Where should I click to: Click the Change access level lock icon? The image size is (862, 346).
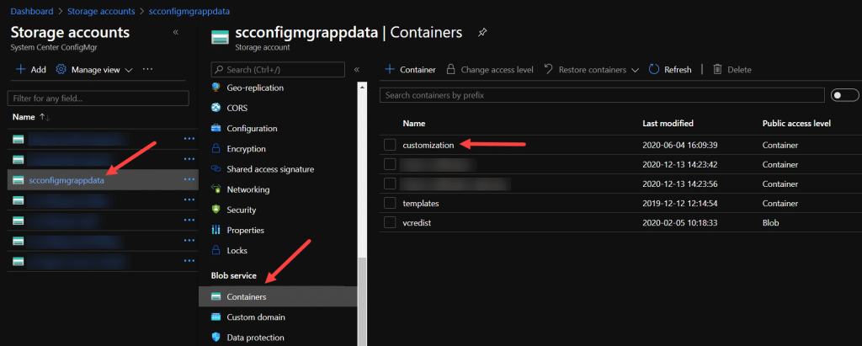tap(451, 69)
